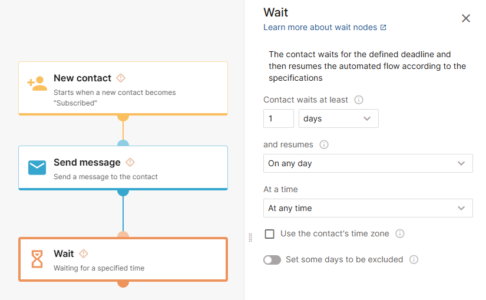Click warning icon beside Send message title
Screen dimensions: 486x300
[130, 162]
